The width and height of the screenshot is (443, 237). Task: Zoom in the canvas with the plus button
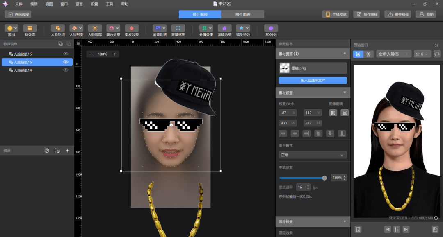tap(114, 54)
